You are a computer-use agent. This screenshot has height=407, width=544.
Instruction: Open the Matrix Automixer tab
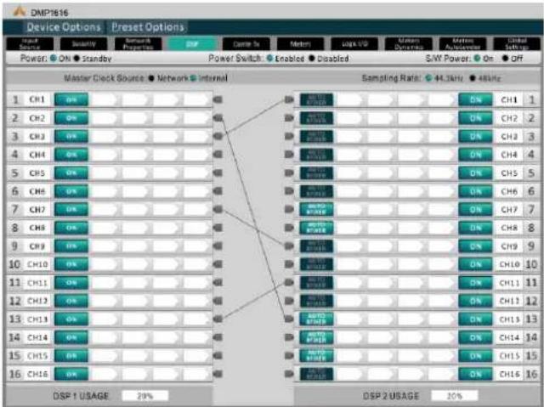point(462,44)
